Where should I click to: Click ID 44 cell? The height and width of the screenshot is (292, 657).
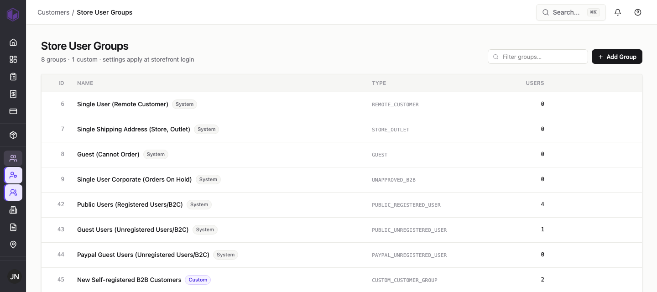tap(61, 255)
